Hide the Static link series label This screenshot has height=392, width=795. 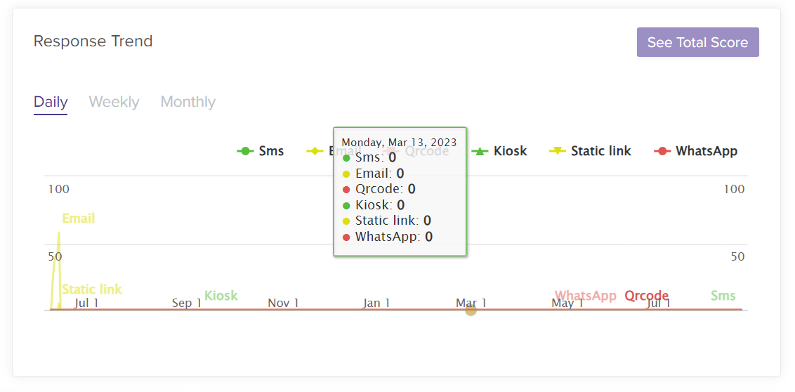600,151
